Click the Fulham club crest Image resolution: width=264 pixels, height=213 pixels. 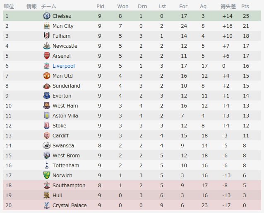tap(46, 36)
